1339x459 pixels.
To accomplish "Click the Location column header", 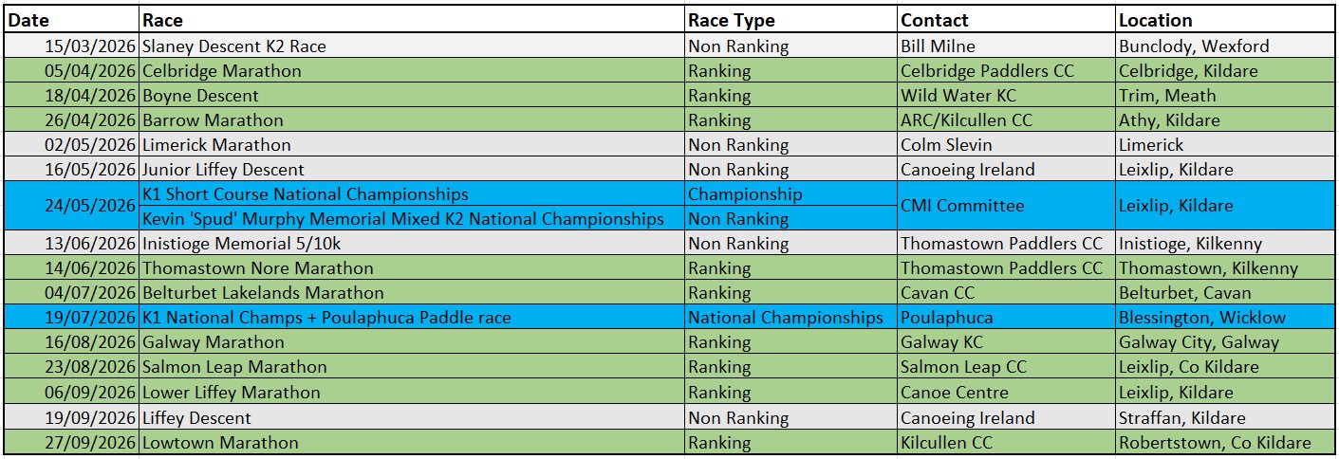I will pos(1225,19).
